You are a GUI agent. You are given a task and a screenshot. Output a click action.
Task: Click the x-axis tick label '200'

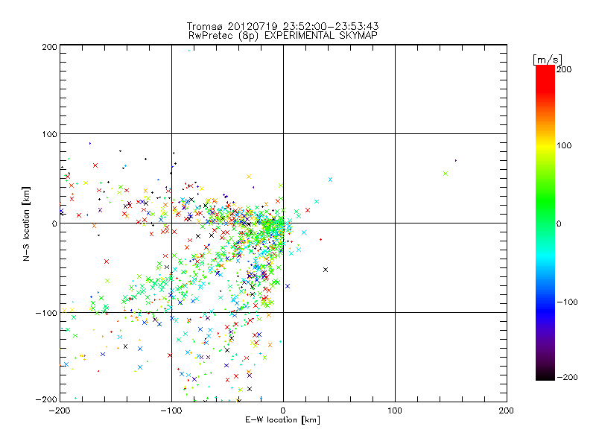point(507,411)
